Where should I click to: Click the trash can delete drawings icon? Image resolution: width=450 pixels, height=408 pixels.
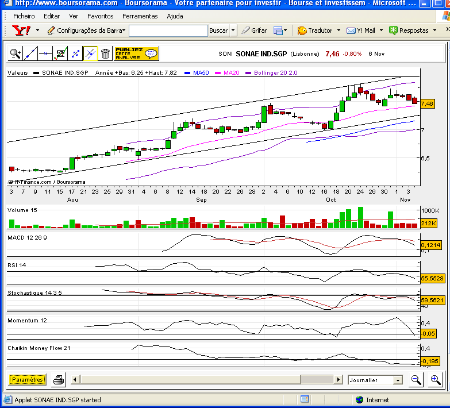click(x=105, y=53)
